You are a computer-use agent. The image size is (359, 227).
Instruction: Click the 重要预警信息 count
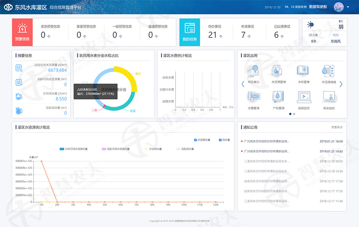click(x=79, y=35)
